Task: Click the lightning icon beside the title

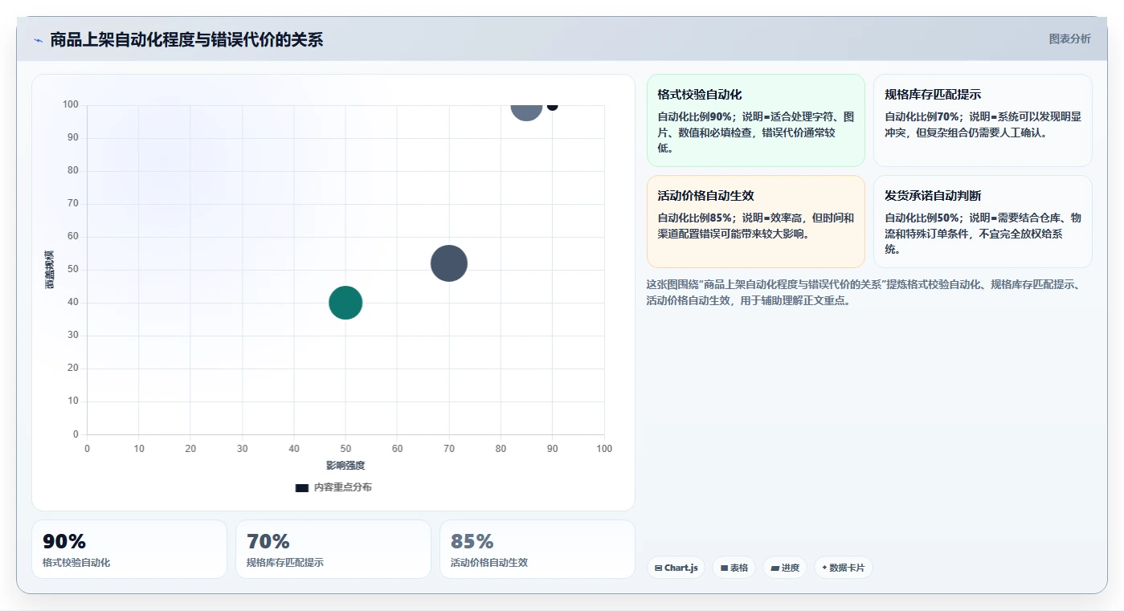Action: point(38,40)
